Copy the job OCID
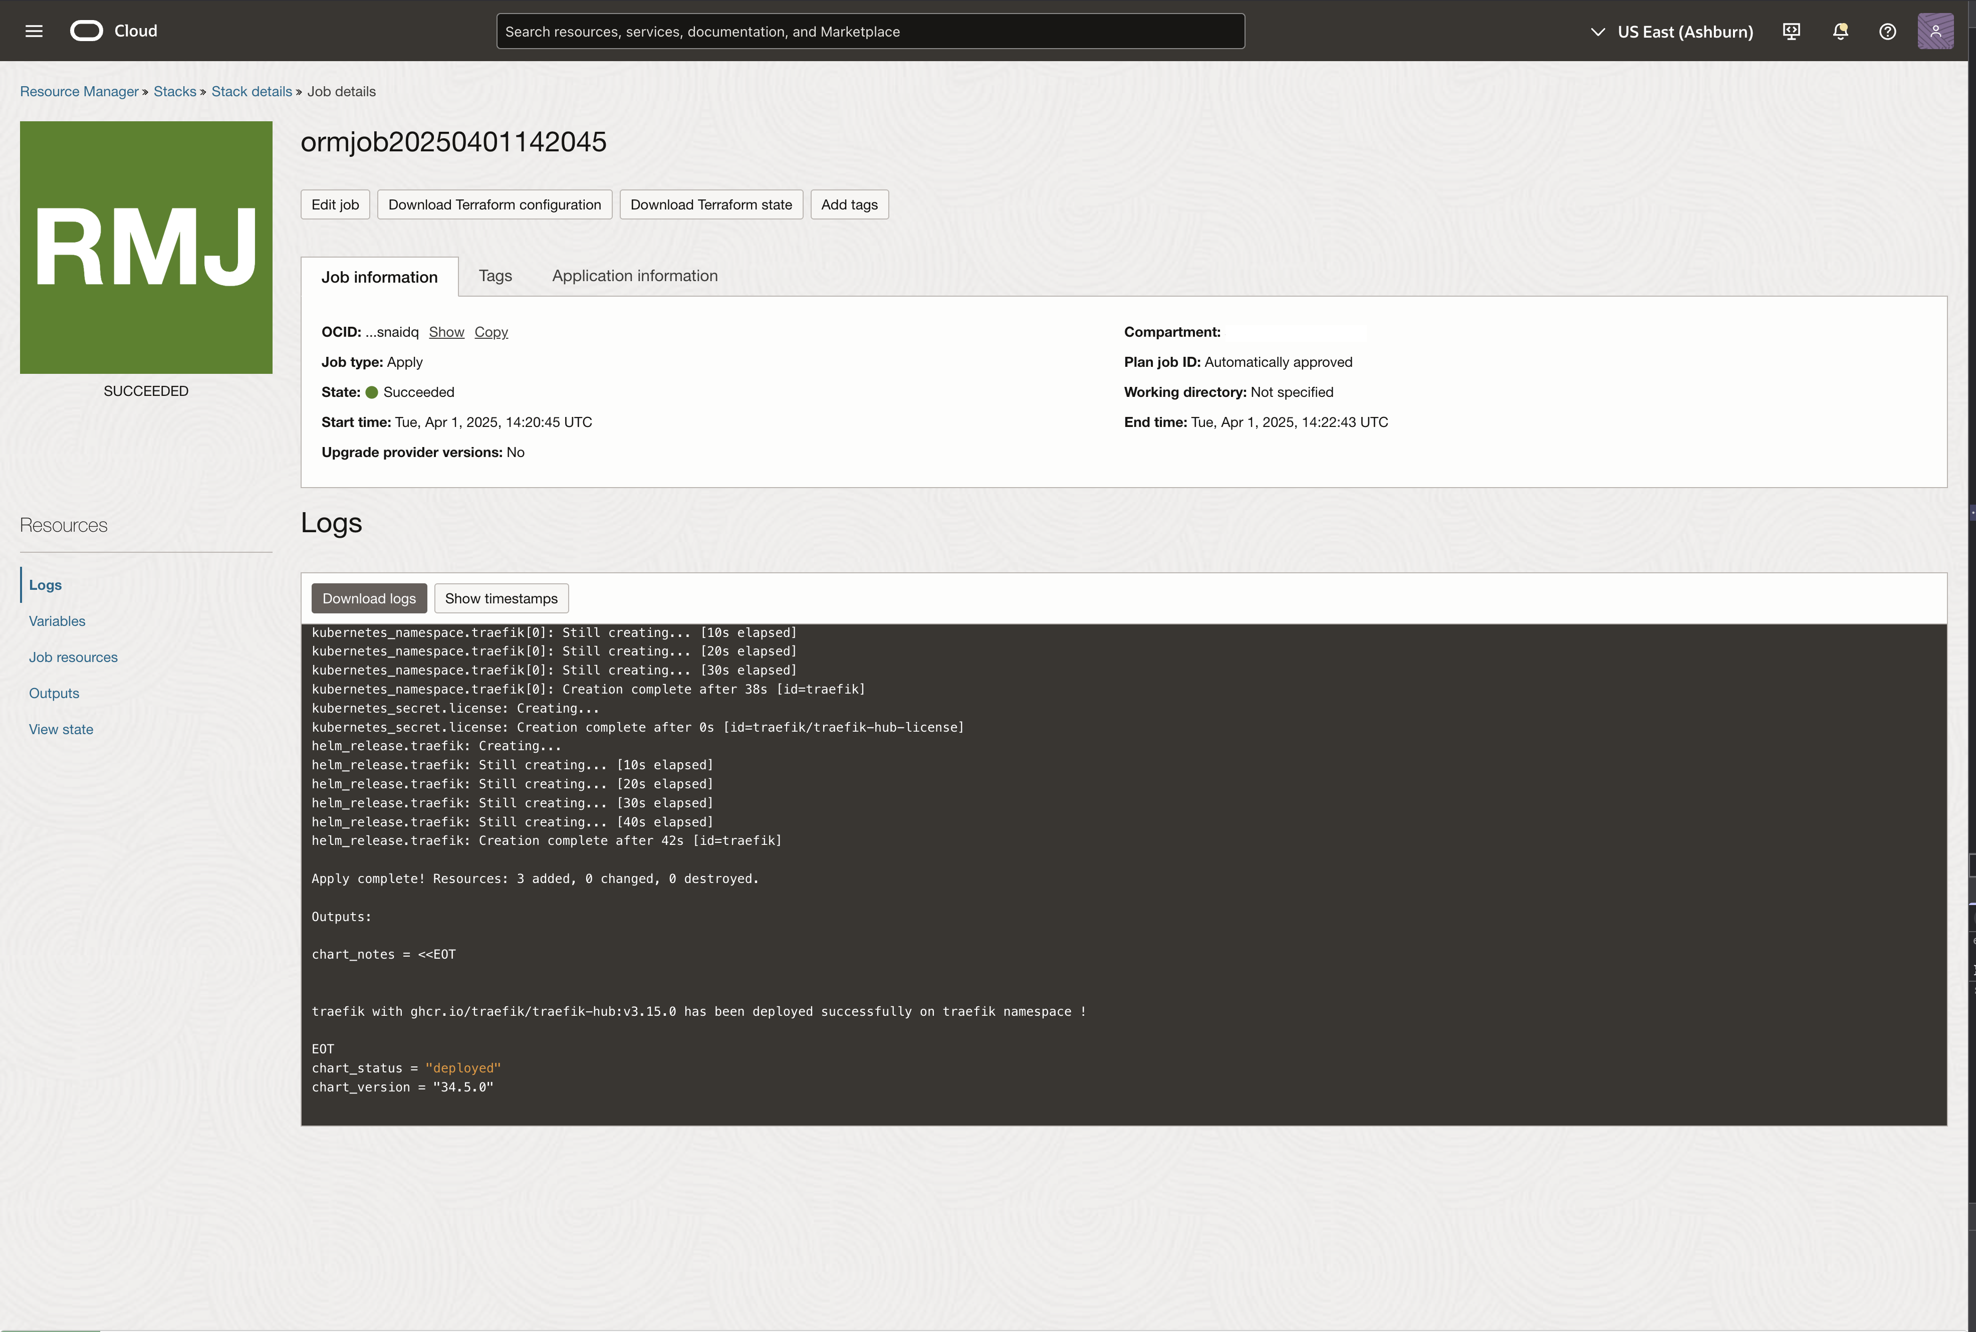1976x1332 pixels. 491,332
